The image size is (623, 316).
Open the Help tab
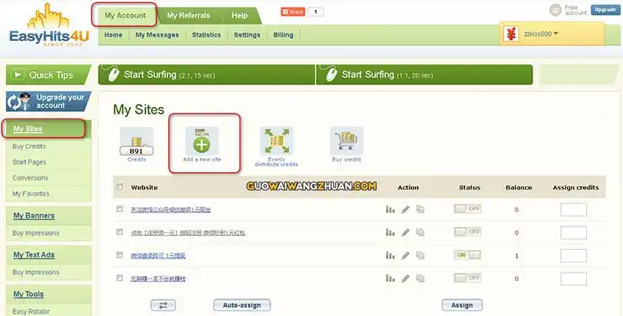coord(239,15)
